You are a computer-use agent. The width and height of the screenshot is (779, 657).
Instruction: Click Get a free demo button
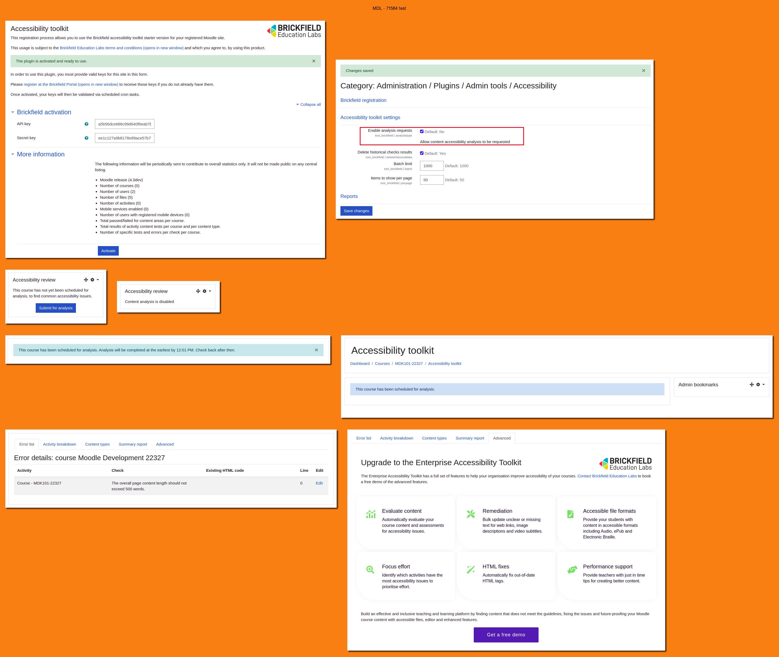(506, 635)
